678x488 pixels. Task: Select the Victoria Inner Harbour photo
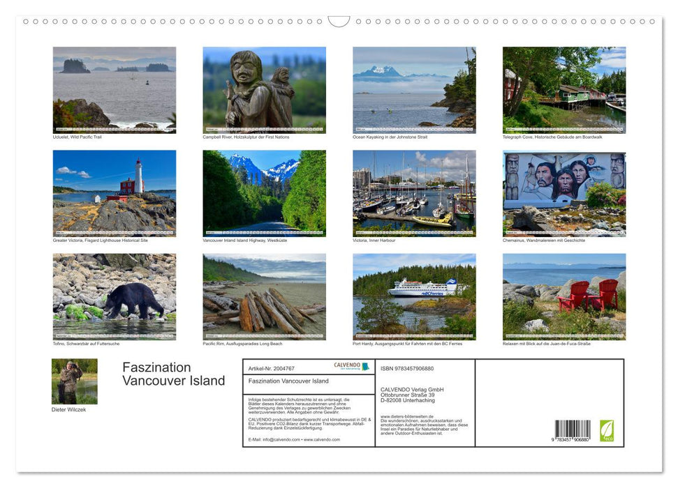tap(414, 192)
